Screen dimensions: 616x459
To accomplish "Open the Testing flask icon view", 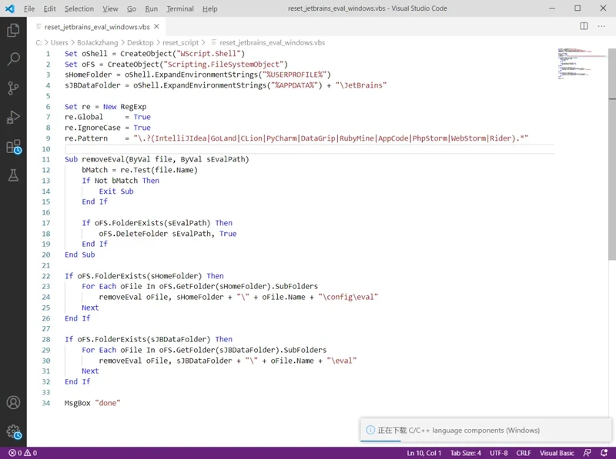I will (13, 175).
